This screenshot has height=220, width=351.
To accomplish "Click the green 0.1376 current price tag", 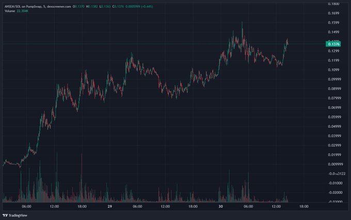I will [x=333, y=44].
